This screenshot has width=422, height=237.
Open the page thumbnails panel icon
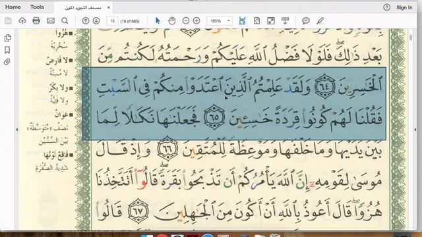[x=7, y=38]
